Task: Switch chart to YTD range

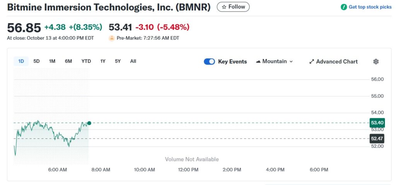Action: [x=86, y=61]
